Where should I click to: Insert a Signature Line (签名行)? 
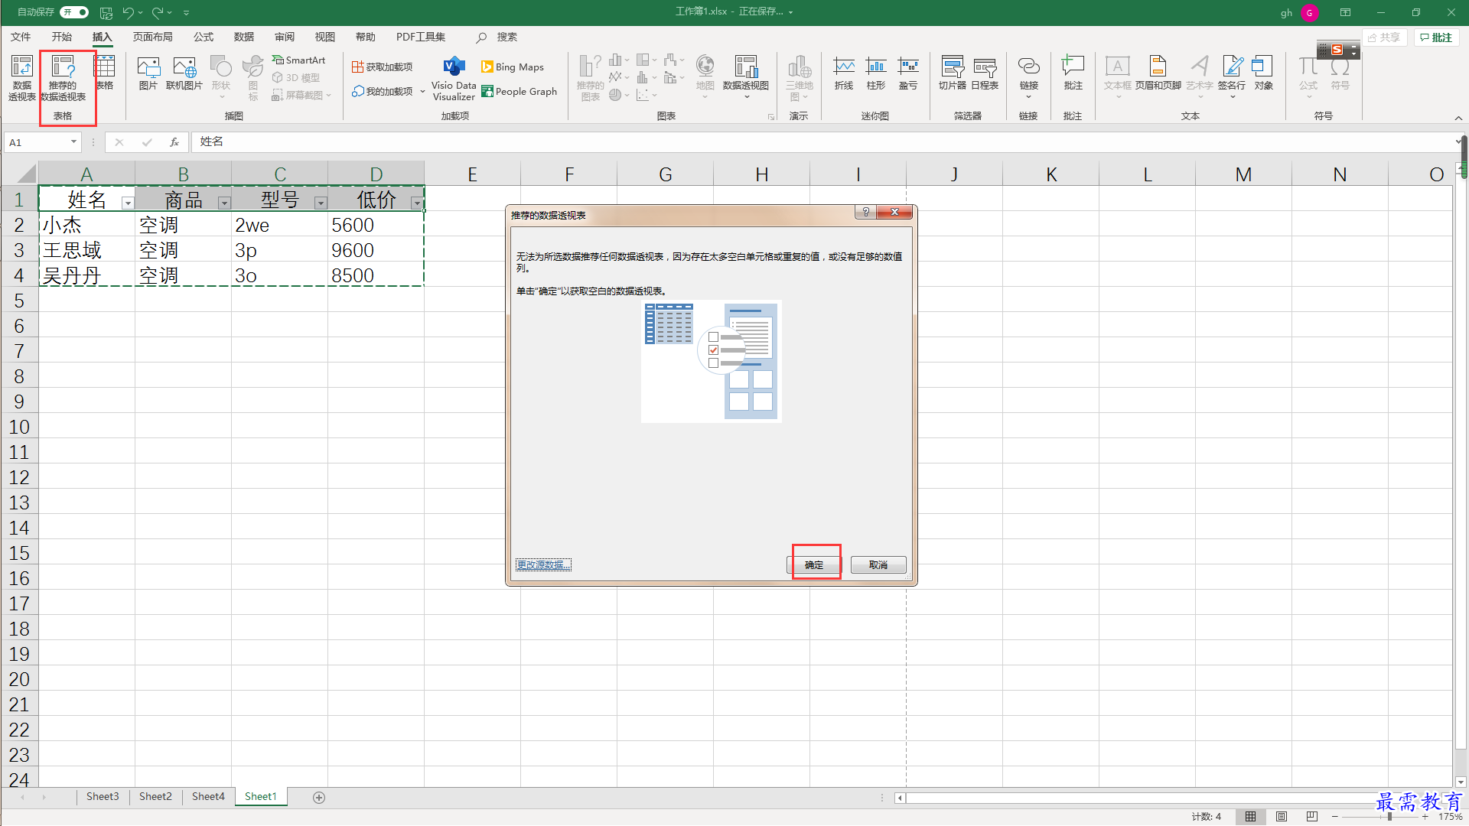click(1232, 76)
